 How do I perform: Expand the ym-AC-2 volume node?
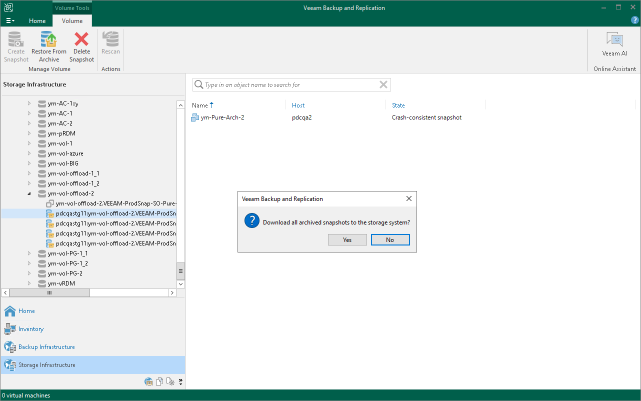tap(29, 123)
